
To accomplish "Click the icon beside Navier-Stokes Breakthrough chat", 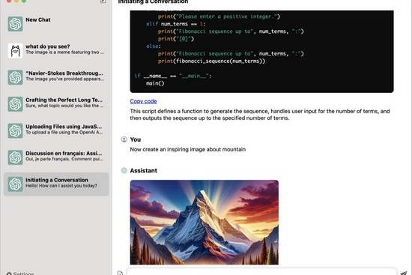I will (15, 77).
